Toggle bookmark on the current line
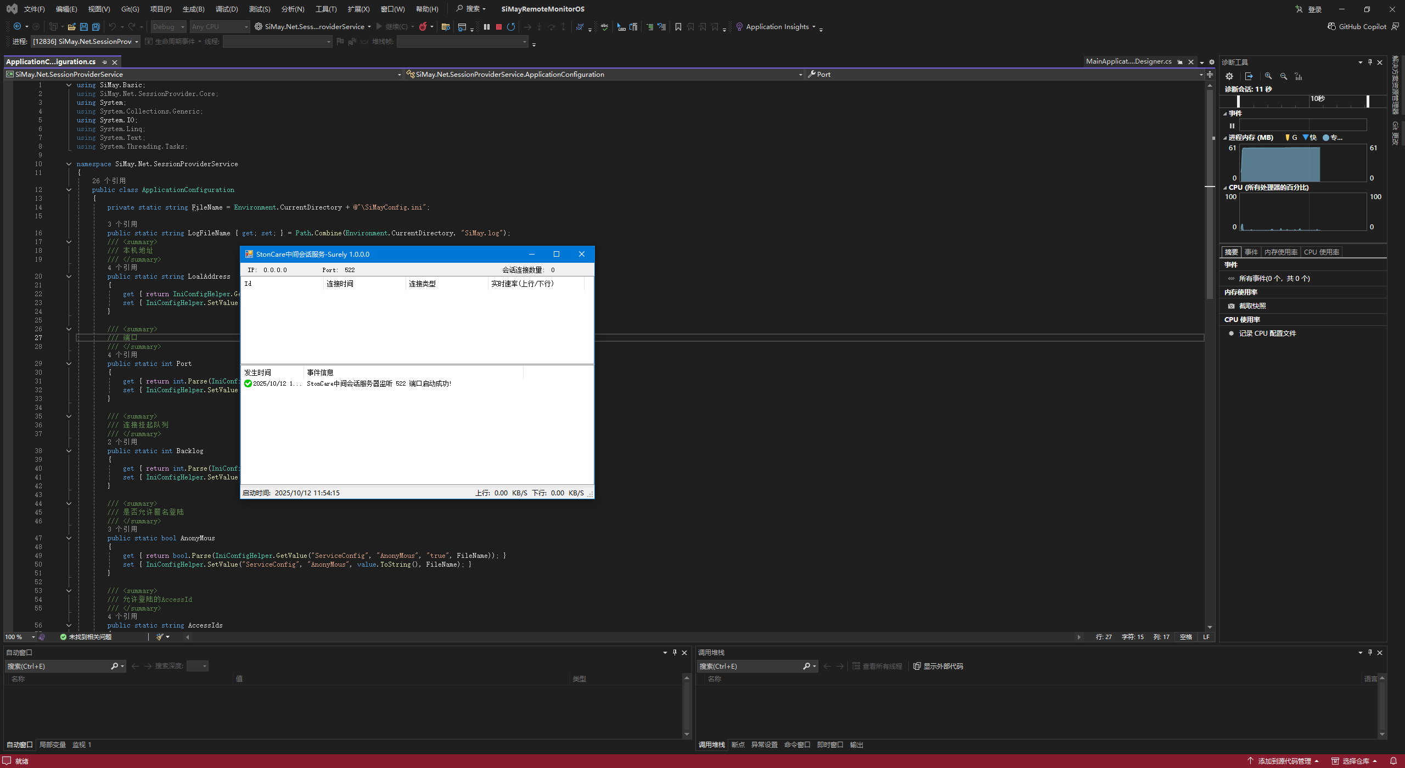 (x=678, y=26)
